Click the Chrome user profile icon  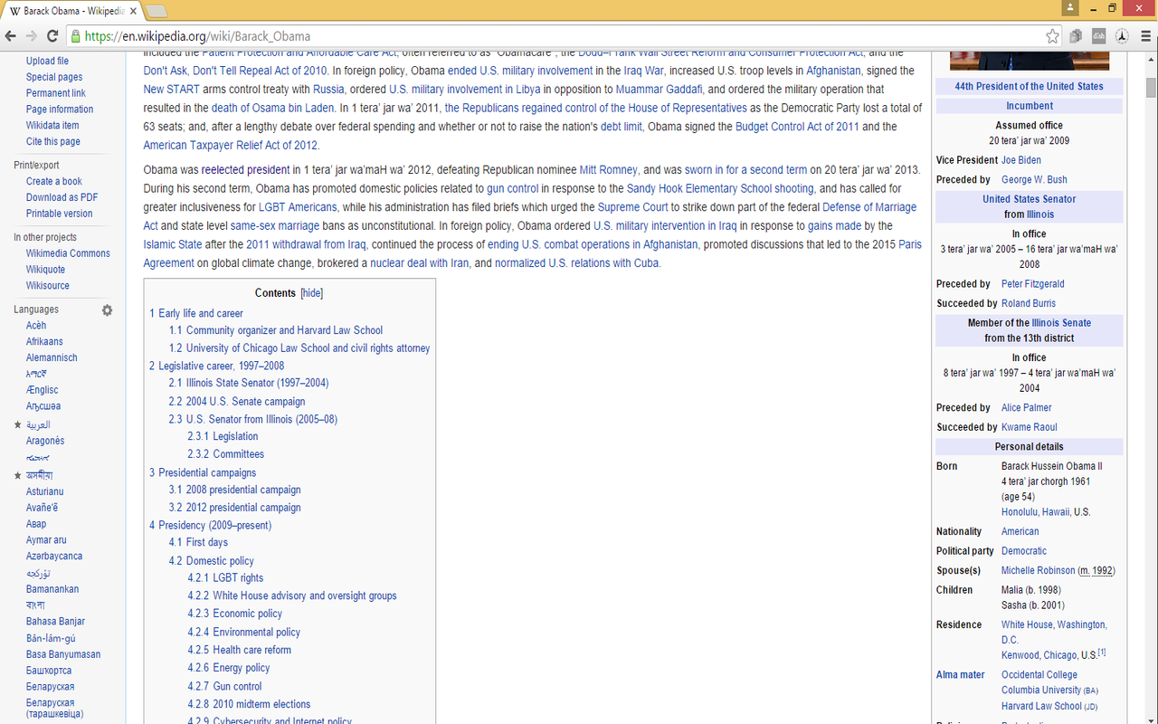pyautogui.click(x=1071, y=7)
